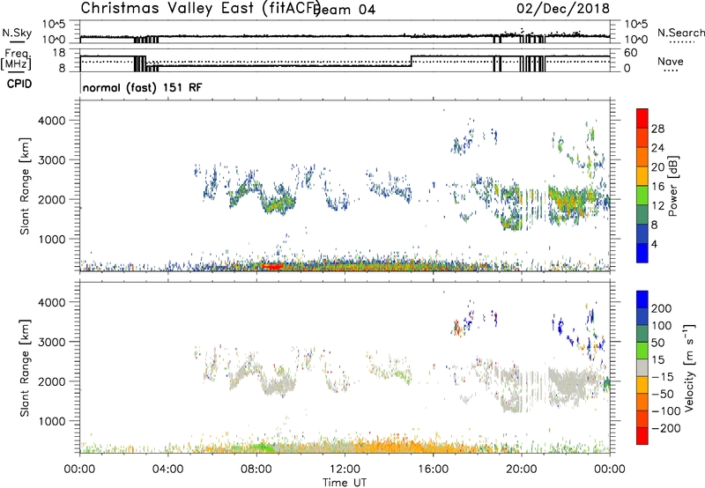Click the 'normal (fast) 151 RF' text
705x488 pixels.
click(143, 87)
